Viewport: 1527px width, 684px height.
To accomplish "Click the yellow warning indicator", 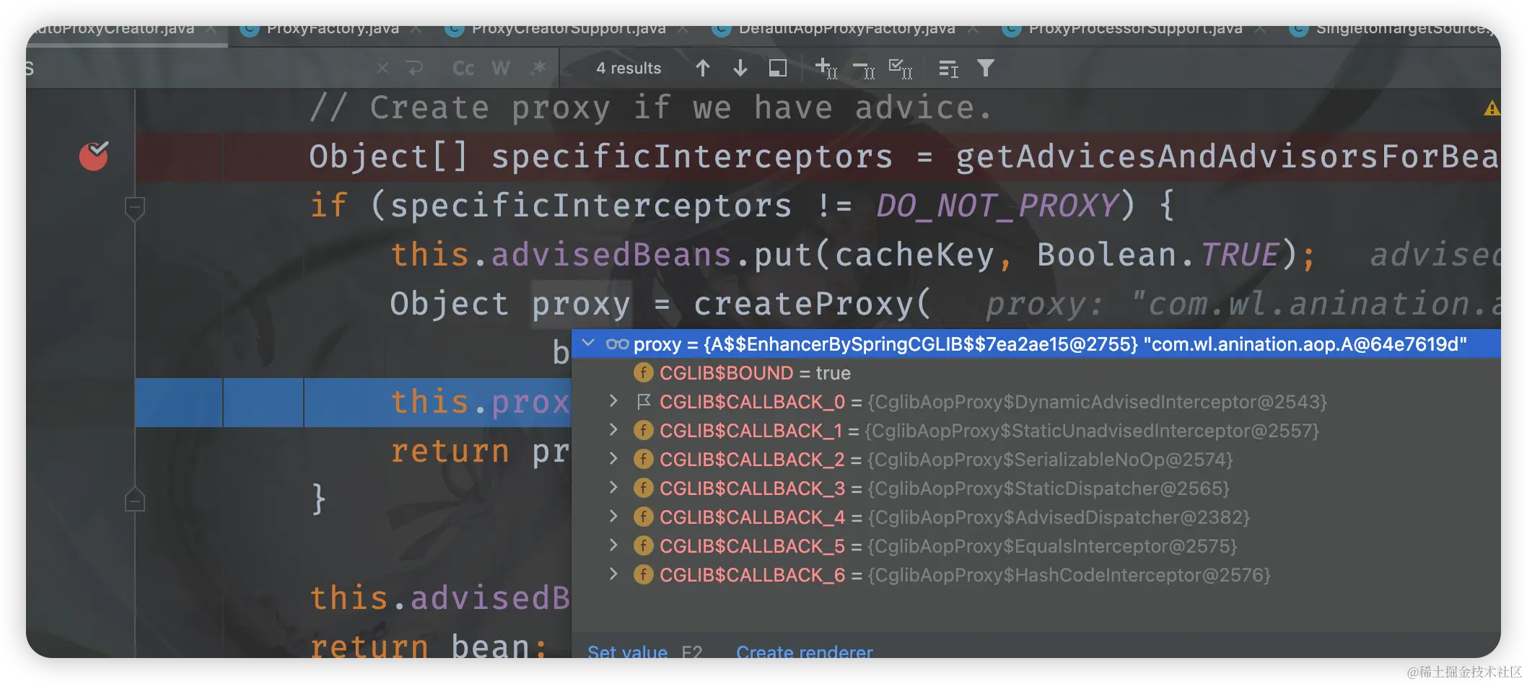I will point(1492,109).
